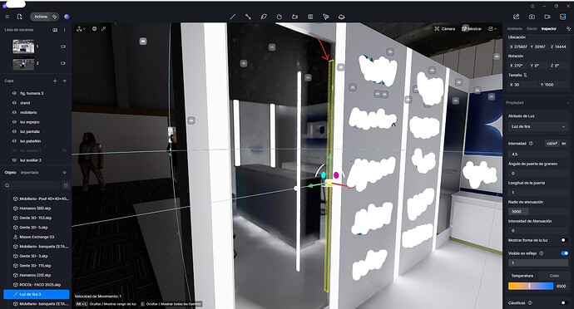Open the video recording icon
Image resolution: width=574 pixels, height=309 pixels.
547,17
